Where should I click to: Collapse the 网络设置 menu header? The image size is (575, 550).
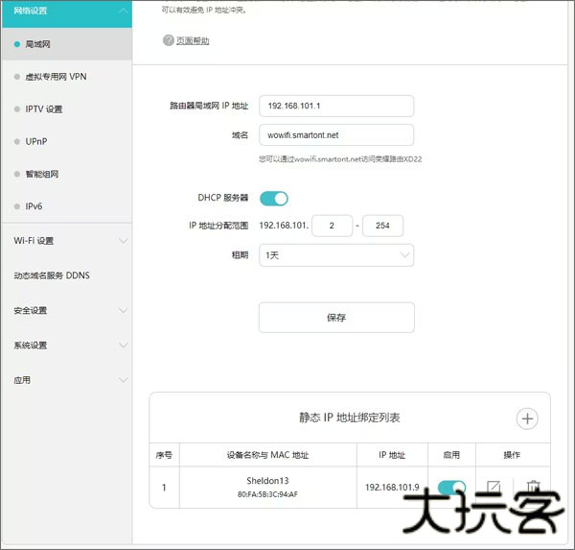pyautogui.click(x=66, y=11)
